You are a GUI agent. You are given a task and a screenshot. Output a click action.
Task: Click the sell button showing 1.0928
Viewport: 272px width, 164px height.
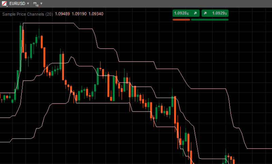pyautogui.click(x=186, y=13)
